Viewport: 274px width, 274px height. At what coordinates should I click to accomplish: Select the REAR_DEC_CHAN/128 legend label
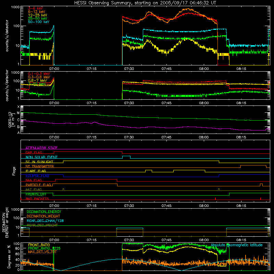45,221
